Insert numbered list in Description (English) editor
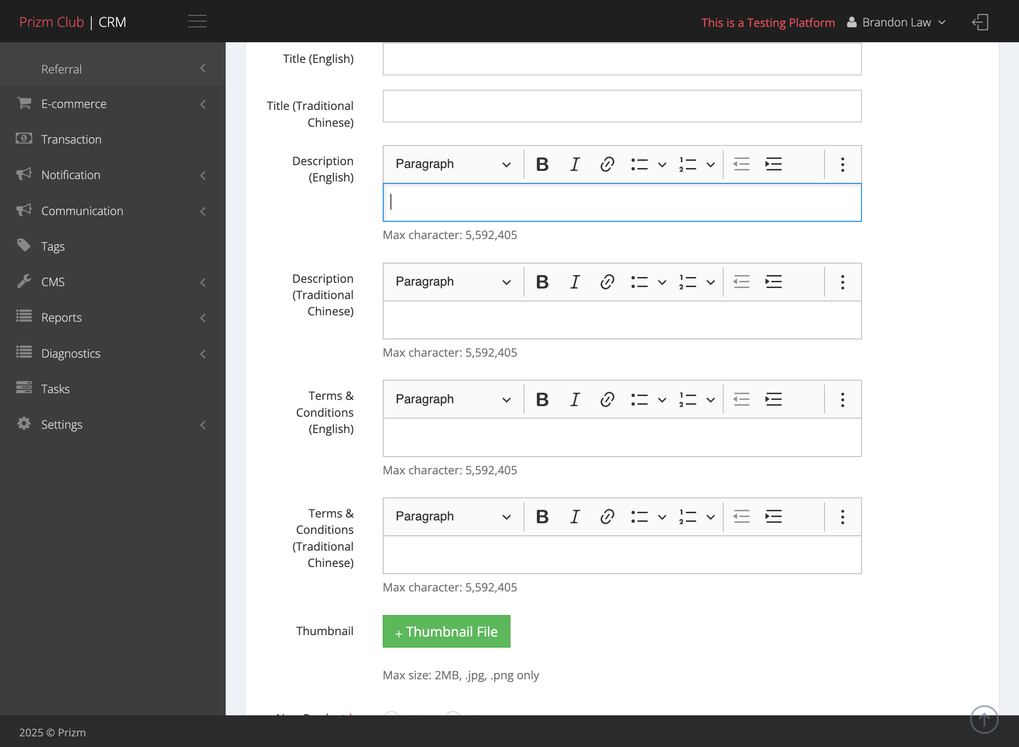This screenshot has width=1019, height=747. click(688, 164)
